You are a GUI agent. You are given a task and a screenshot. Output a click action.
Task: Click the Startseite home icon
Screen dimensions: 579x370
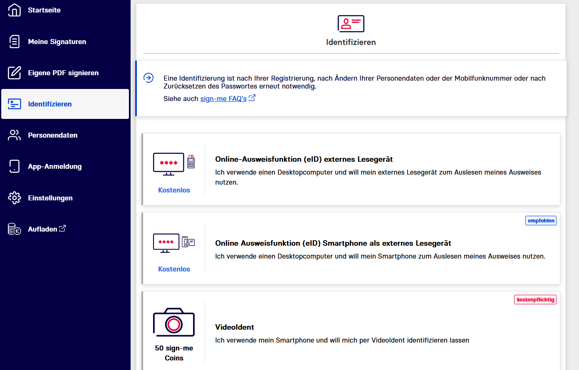pos(15,10)
